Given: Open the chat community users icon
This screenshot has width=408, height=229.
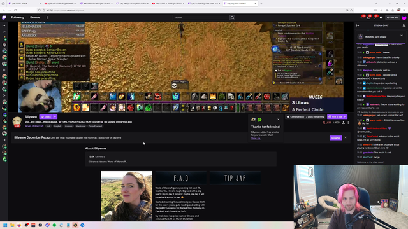Looking at the screenshot, I should (x=404, y=25).
